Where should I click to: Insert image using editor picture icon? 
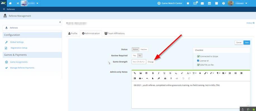point(140,73)
